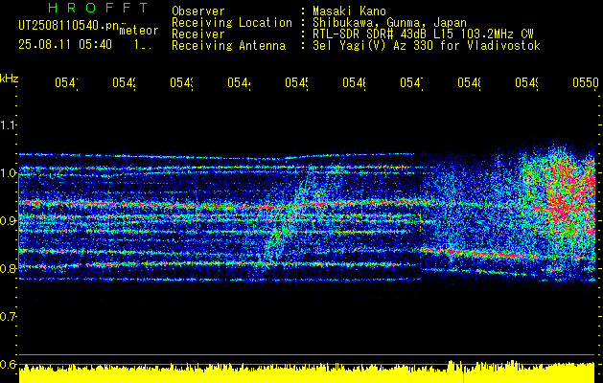The height and width of the screenshot is (383, 603).
Task: Click the HROFFT title text
Action: [x=99, y=8]
